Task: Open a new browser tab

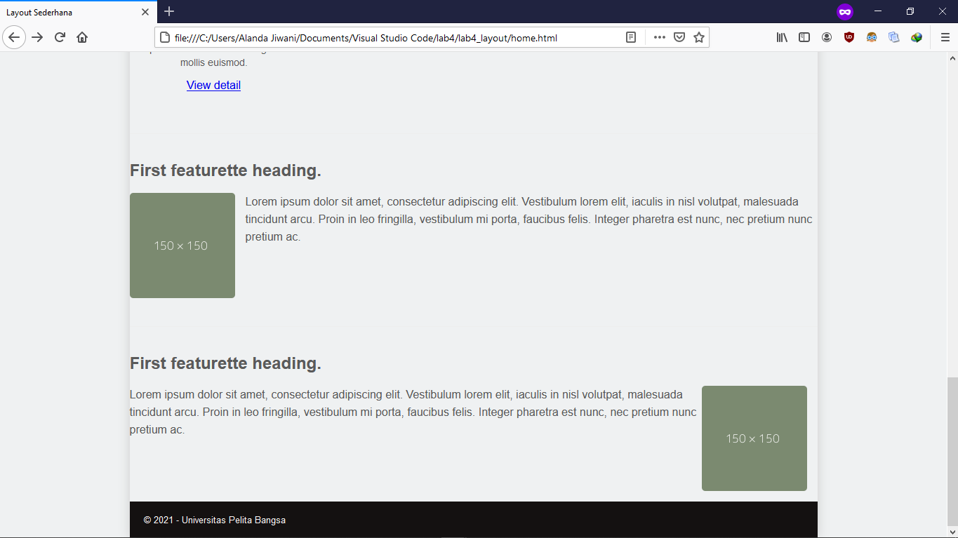Action: tap(169, 11)
